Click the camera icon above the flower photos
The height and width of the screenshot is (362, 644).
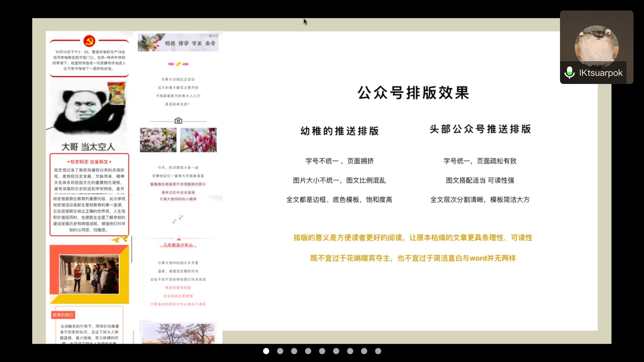[x=178, y=121]
